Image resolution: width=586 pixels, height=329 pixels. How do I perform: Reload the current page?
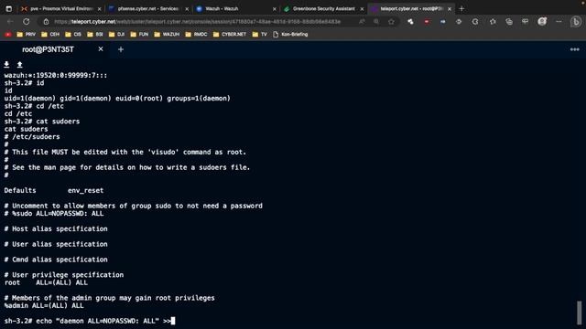click(27, 22)
